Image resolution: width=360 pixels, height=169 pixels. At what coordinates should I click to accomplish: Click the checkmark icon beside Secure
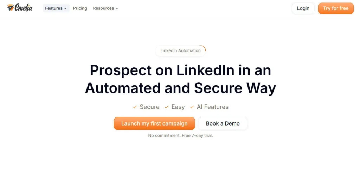click(135, 107)
